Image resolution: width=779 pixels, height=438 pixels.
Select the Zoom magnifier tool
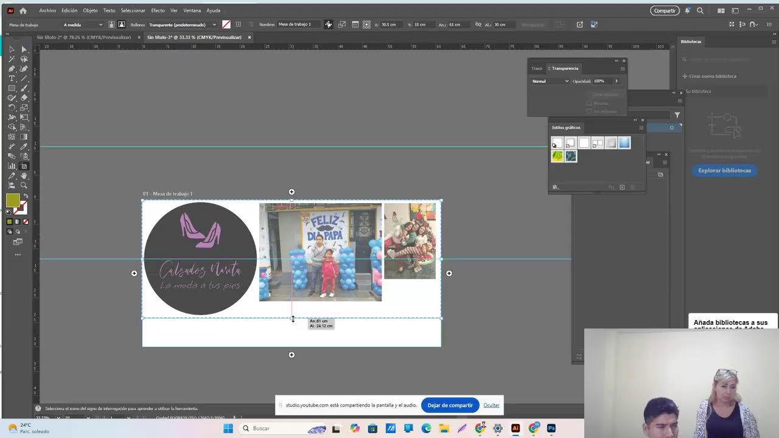point(24,186)
